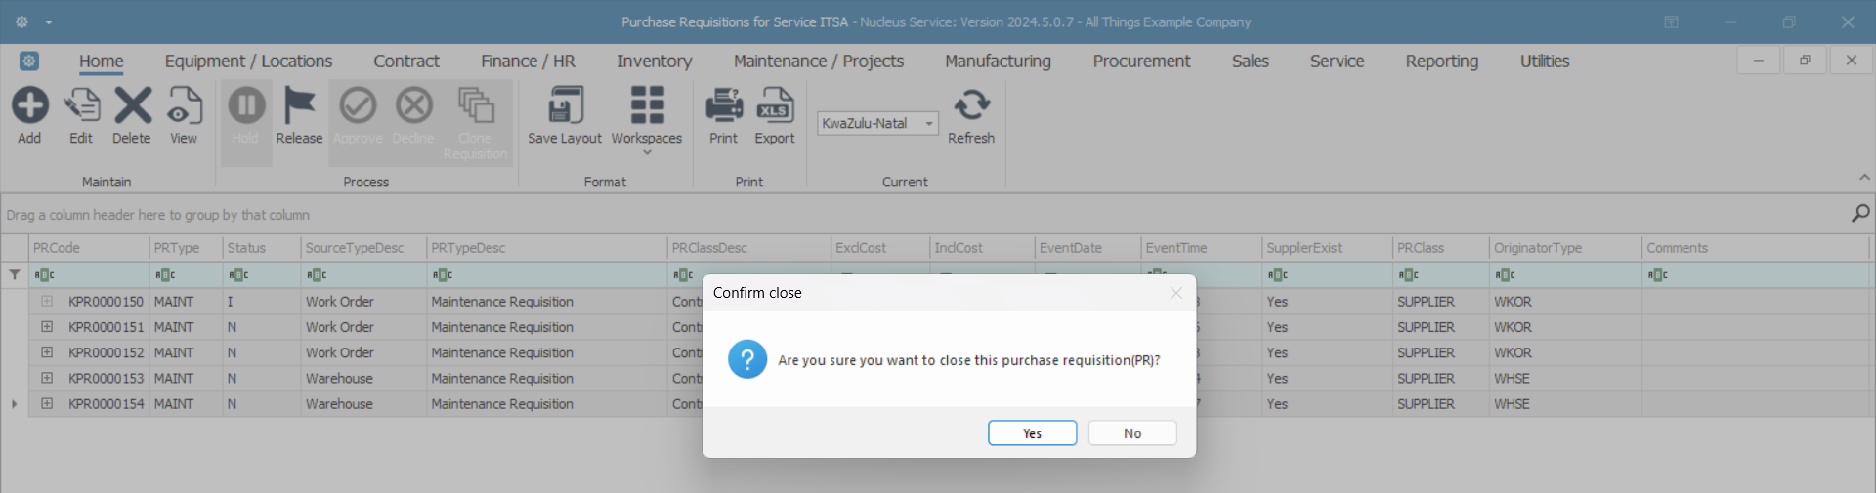
Task: Open the Procurement menu tab
Action: [1141, 62]
